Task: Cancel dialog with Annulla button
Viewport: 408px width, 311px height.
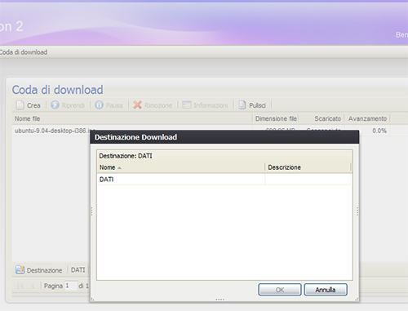Action: tap(326, 290)
